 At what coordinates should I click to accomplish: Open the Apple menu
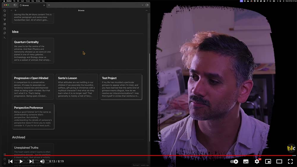coord(4,1)
